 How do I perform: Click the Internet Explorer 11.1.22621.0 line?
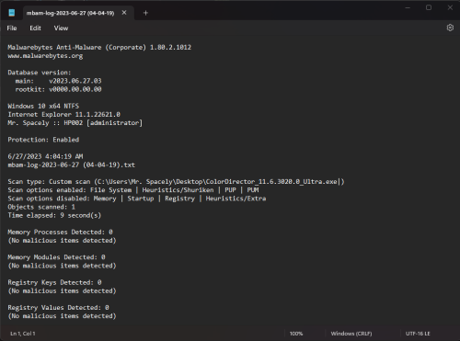63,114
